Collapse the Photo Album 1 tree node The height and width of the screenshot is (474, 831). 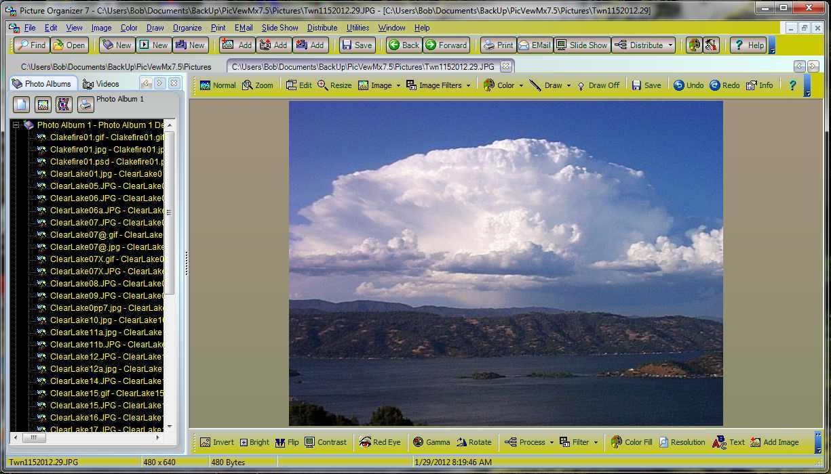15,125
